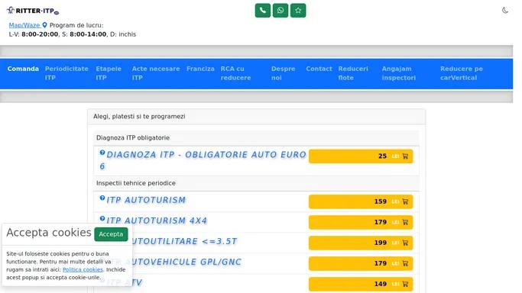Open the WhatsApp chat button
The width and height of the screenshot is (522, 293).
coord(280,10)
